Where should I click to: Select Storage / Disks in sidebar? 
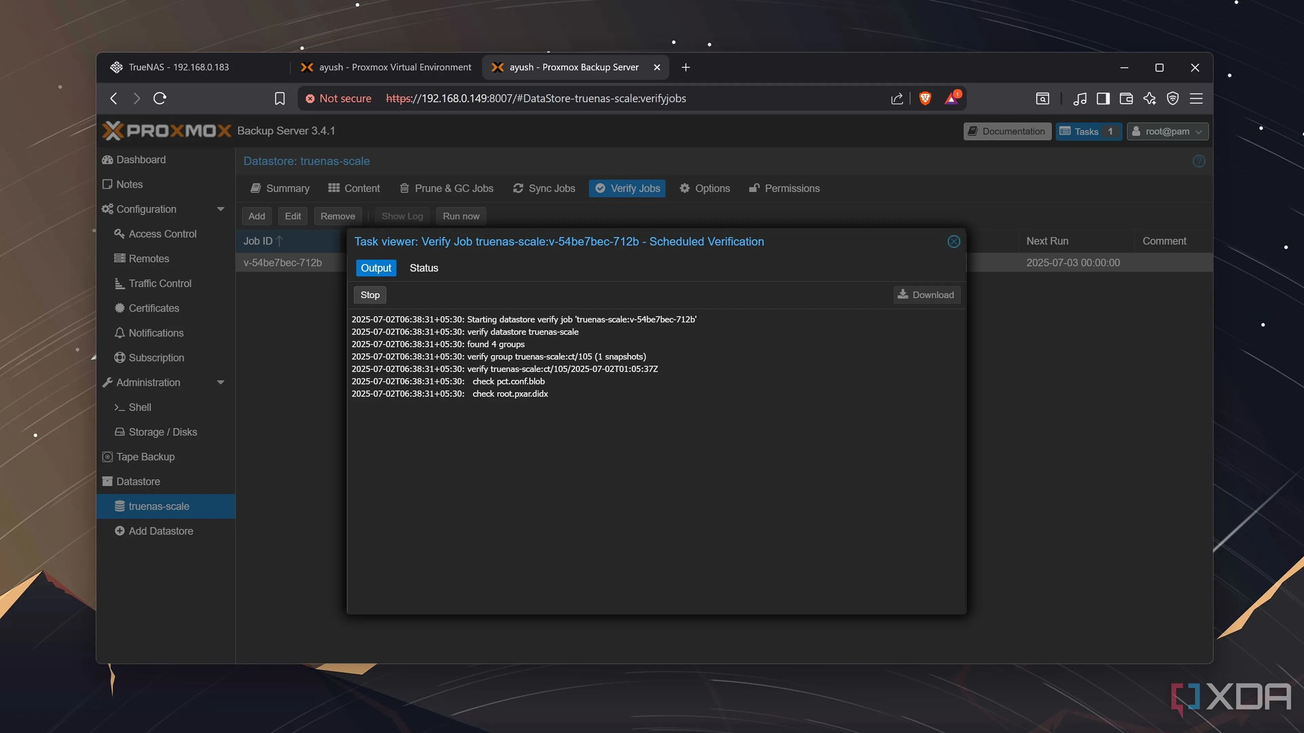pyautogui.click(x=163, y=432)
